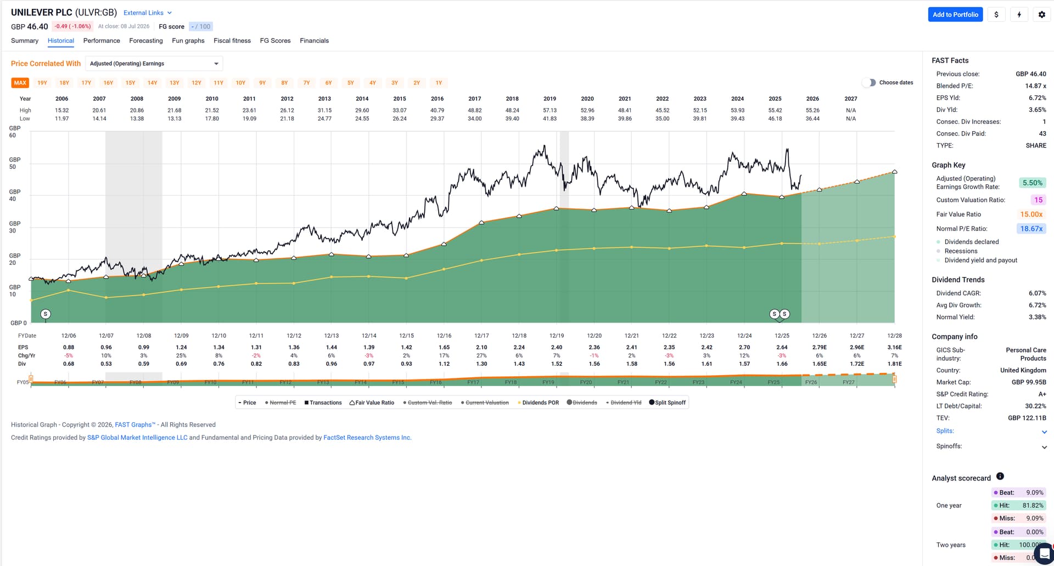Open S&P Global Market Intelligence LLC link
Viewport: 1054px width, 566px height.
pyautogui.click(x=137, y=438)
